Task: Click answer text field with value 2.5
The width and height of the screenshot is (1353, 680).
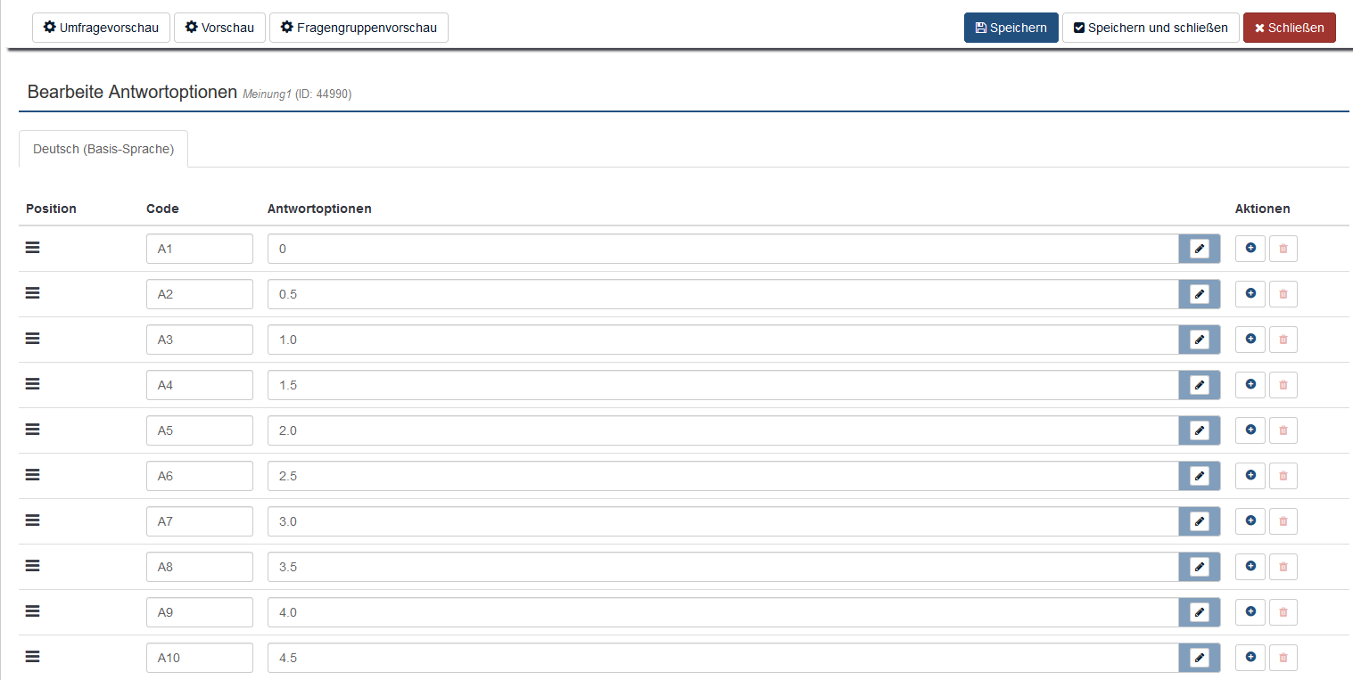Action: tap(722, 476)
